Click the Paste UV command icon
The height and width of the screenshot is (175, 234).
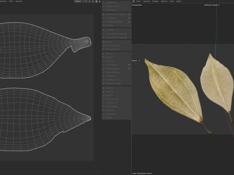point(103,91)
